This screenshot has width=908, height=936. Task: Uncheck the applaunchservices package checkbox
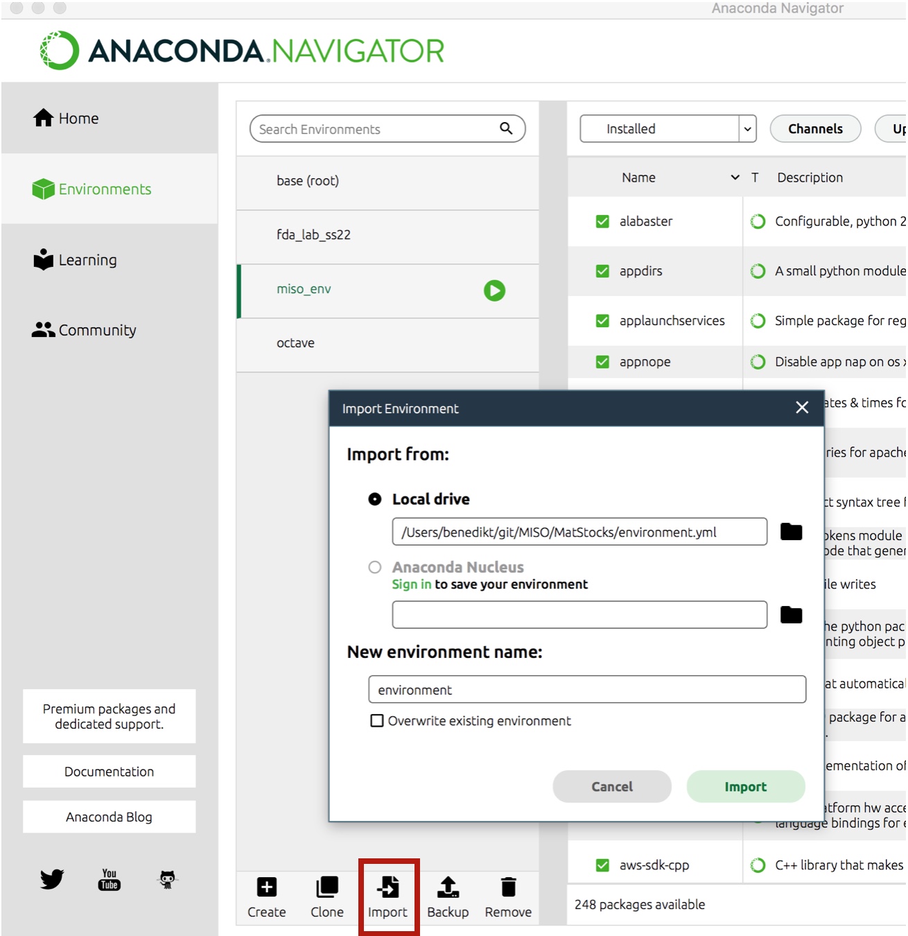click(x=602, y=321)
